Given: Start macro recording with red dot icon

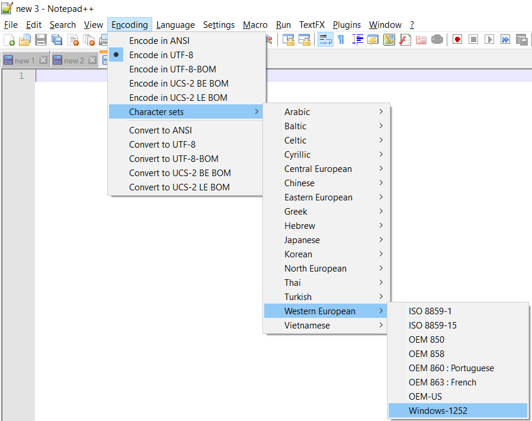Looking at the screenshot, I should click(x=457, y=40).
